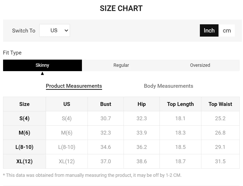This screenshot has width=243, height=186.
Task: Select the Skinny fit type
Action: click(x=42, y=65)
